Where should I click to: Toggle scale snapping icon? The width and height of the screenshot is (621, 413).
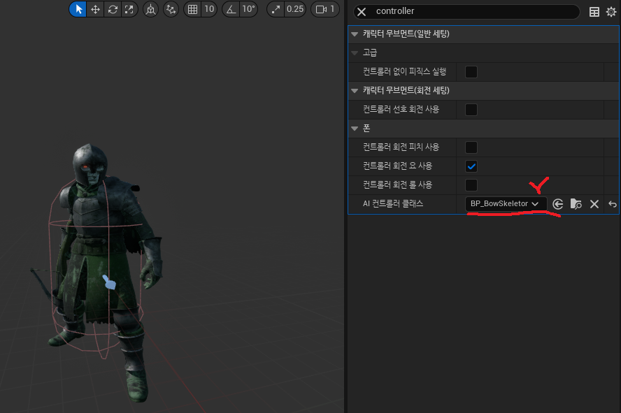tap(276, 9)
